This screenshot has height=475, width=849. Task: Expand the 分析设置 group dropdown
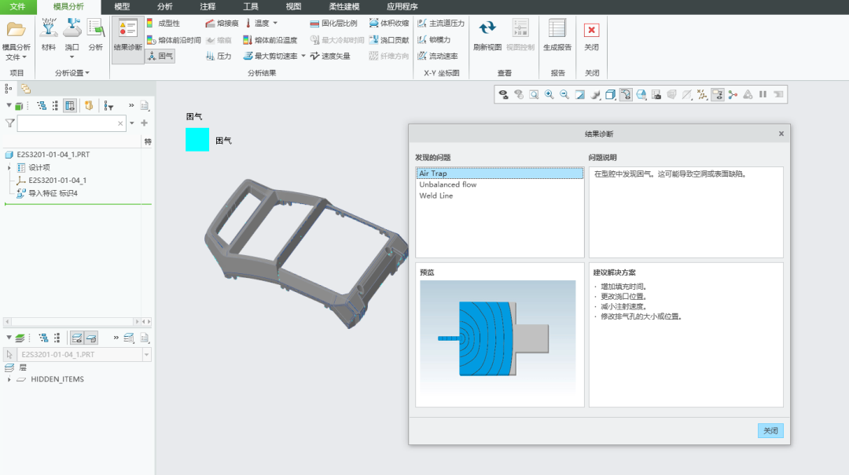tap(72, 73)
